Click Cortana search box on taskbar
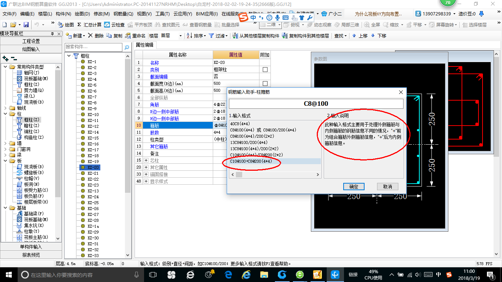This screenshot has width=502, height=282. [x=80, y=274]
